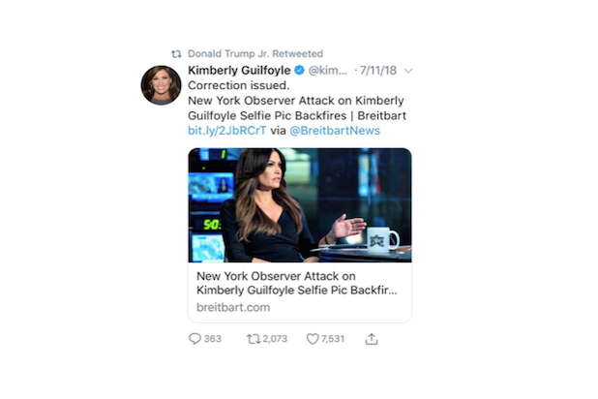This screenshot has width=598, height=399.
Task: Open the bit.ly/2JbRCrT link
Action: [227, 131]
